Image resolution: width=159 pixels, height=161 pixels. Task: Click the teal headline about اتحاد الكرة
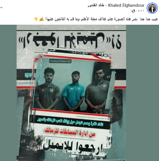[x=70, y=122]
